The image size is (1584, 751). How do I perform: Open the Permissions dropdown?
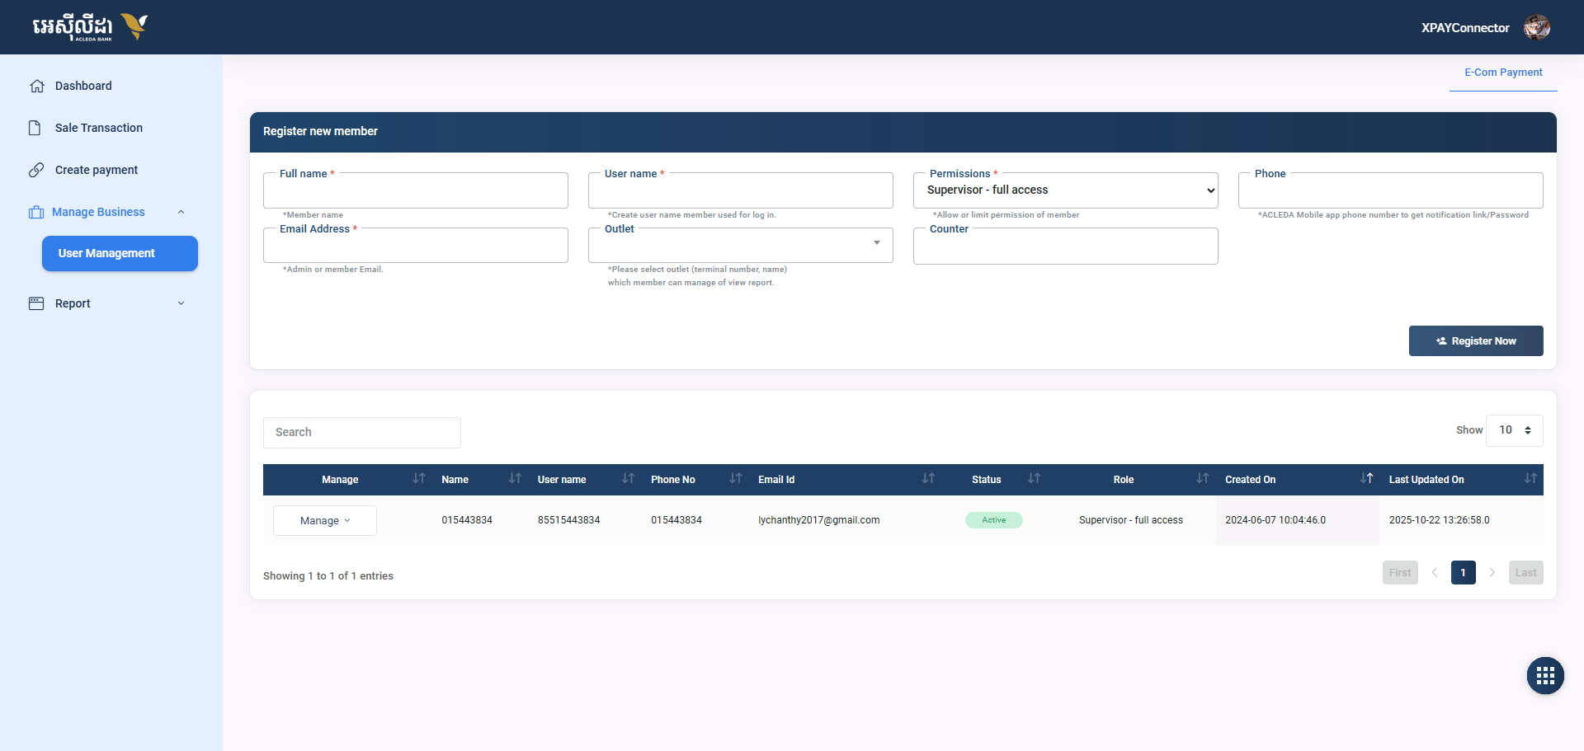(x=1065, y=190)
